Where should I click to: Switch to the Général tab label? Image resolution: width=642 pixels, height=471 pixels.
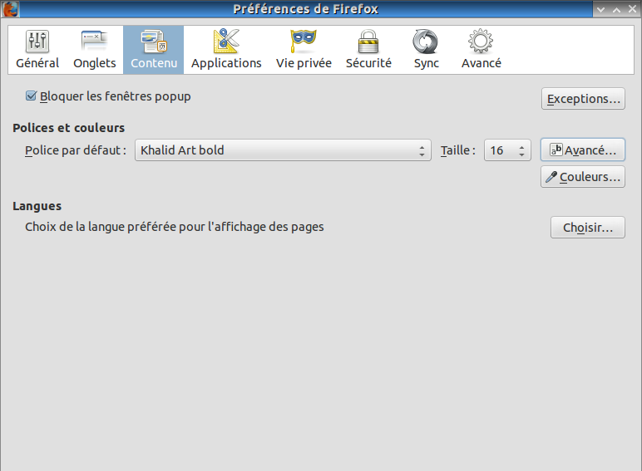pyautogui.click(x=37, y=63)
